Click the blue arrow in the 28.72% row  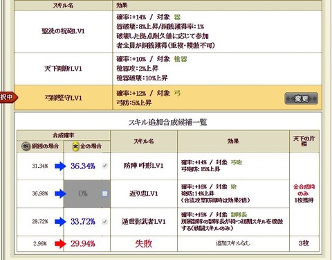pyautogui.click(x=60, y=222)
